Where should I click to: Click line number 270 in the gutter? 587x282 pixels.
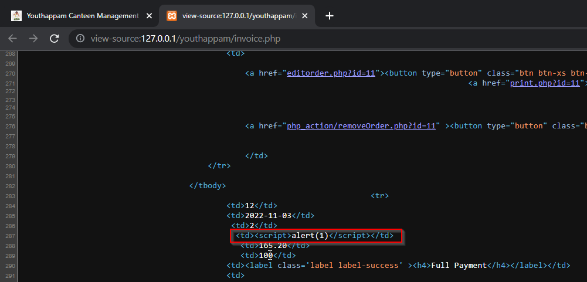(10, 73)
